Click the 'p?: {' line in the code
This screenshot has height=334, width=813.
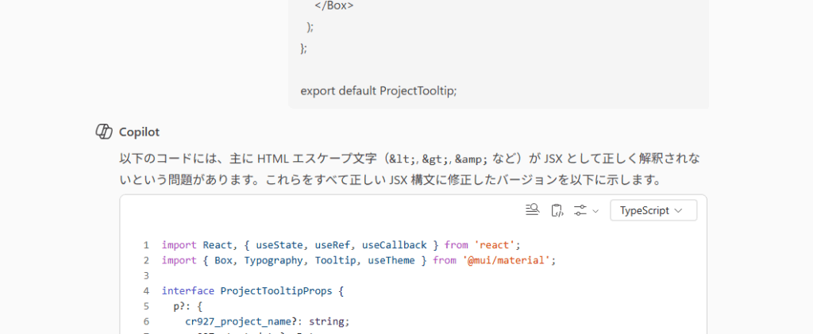187,306
